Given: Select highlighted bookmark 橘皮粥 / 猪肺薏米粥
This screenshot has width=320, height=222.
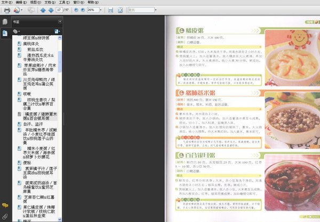Looking at the screenshot, I should (x=40, y=116).
